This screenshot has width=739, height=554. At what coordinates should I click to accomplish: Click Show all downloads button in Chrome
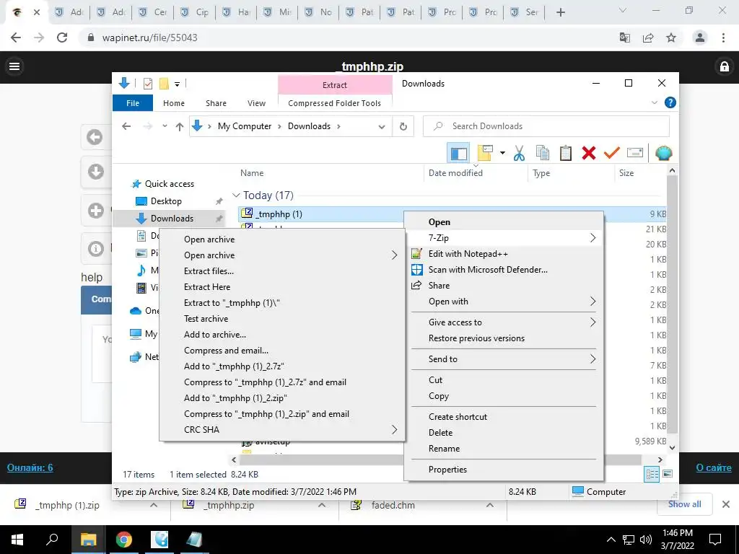pyautogui.click(x=684, y=504)
